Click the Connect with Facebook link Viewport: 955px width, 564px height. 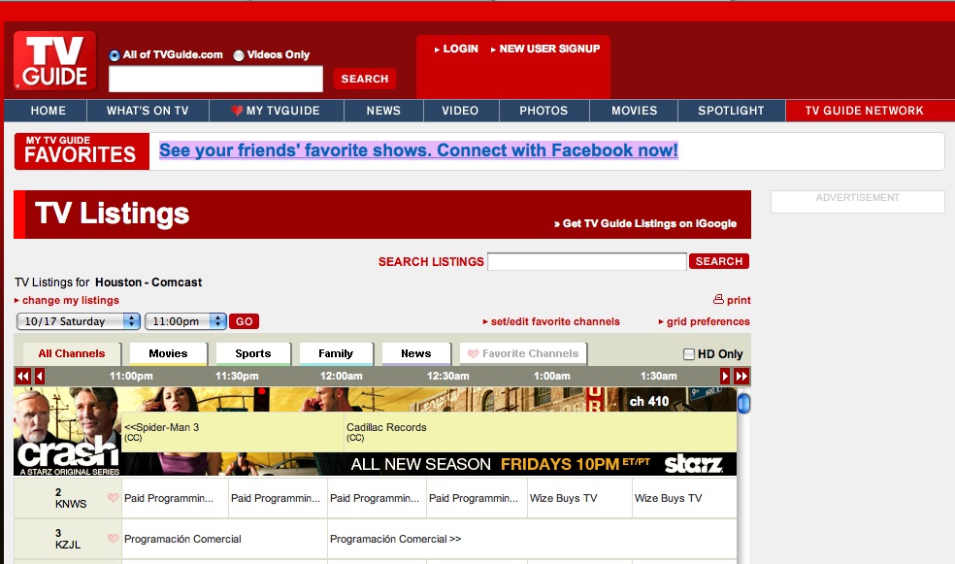[418, 149]
